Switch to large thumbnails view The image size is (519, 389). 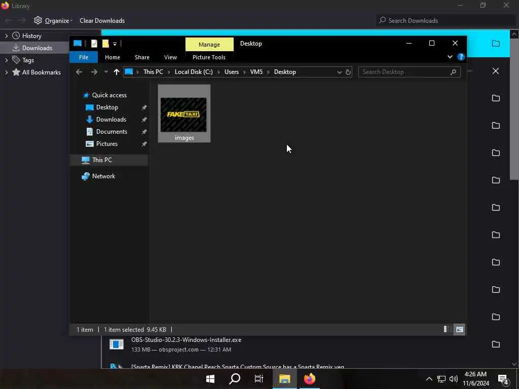459,329
